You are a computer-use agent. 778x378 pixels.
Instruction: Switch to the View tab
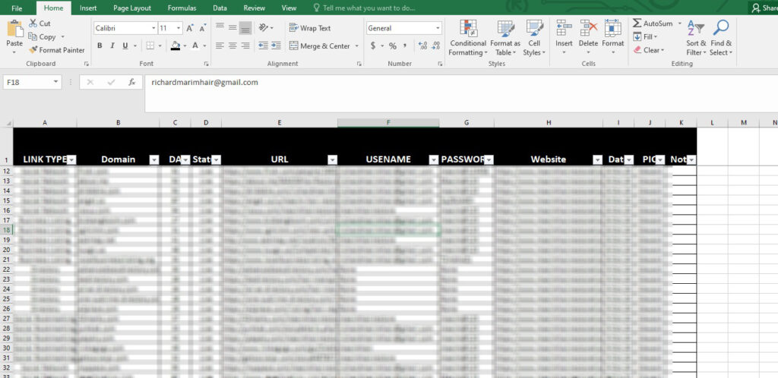[289, 8]
